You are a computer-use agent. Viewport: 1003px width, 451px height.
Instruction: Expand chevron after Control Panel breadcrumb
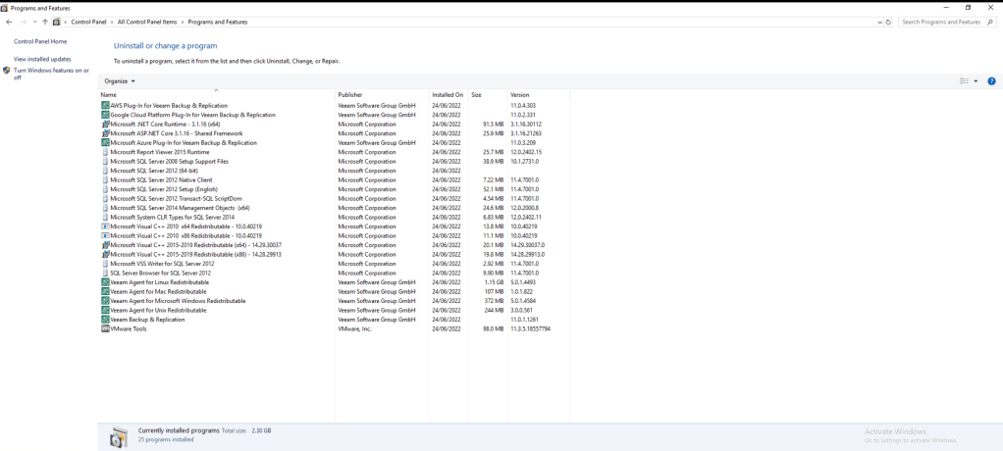point(113,22)
